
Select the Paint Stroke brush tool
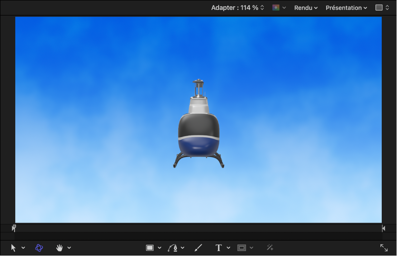(198, 248)
